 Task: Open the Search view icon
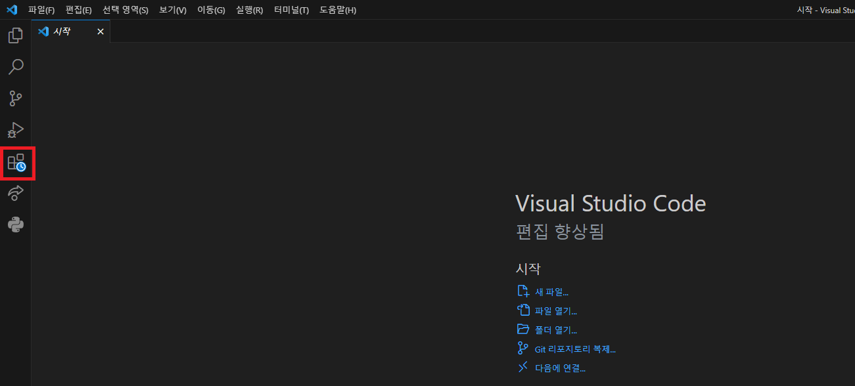coord(16,67)
